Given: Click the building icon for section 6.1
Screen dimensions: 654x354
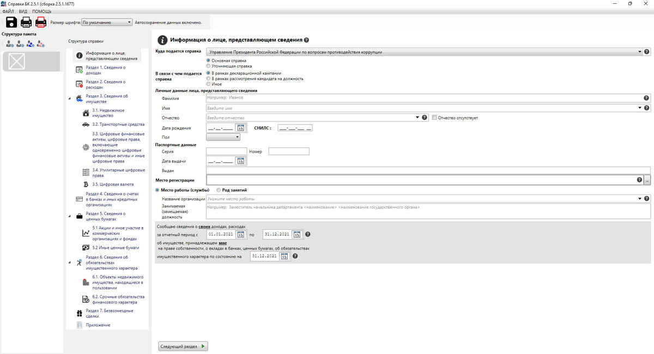Looking at the screenshot, I should [86, 282].
